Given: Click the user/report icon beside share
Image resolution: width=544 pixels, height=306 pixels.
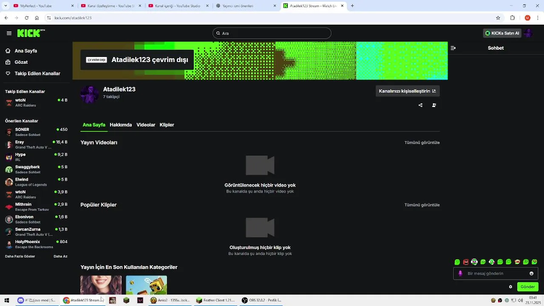Looking at the screenshot, I should point(434,105).
